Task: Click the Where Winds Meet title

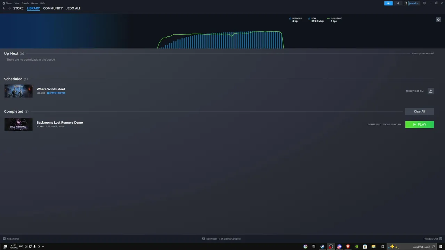Action: click(51, 89)
